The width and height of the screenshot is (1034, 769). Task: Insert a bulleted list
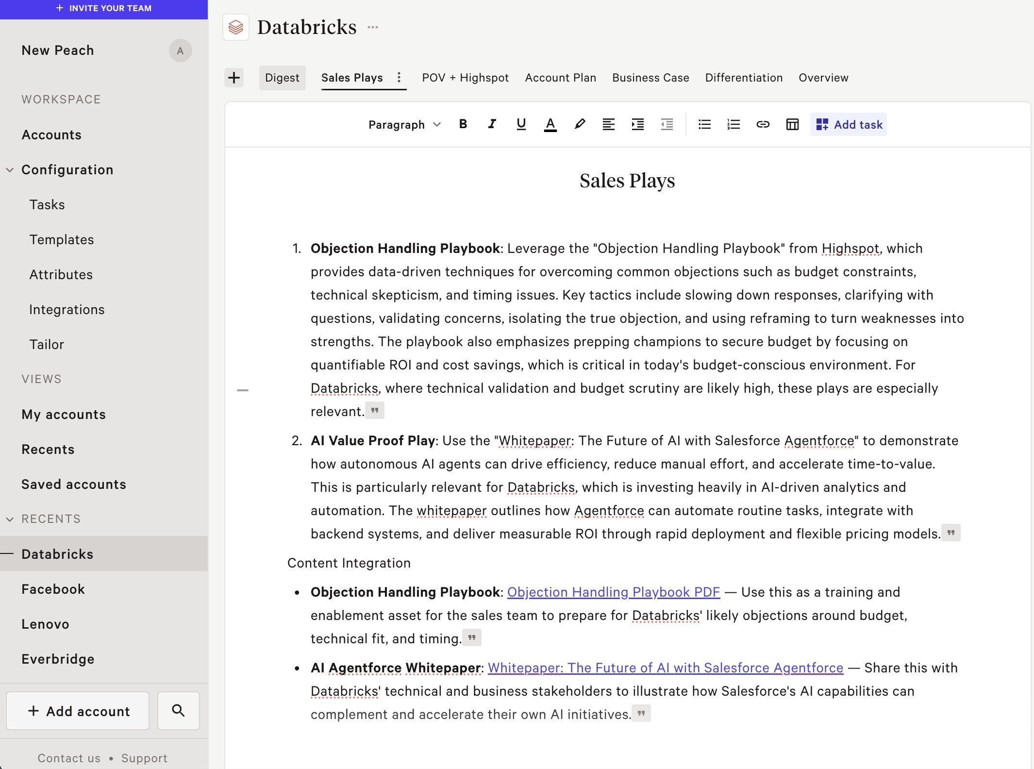[x=704, y=124]
